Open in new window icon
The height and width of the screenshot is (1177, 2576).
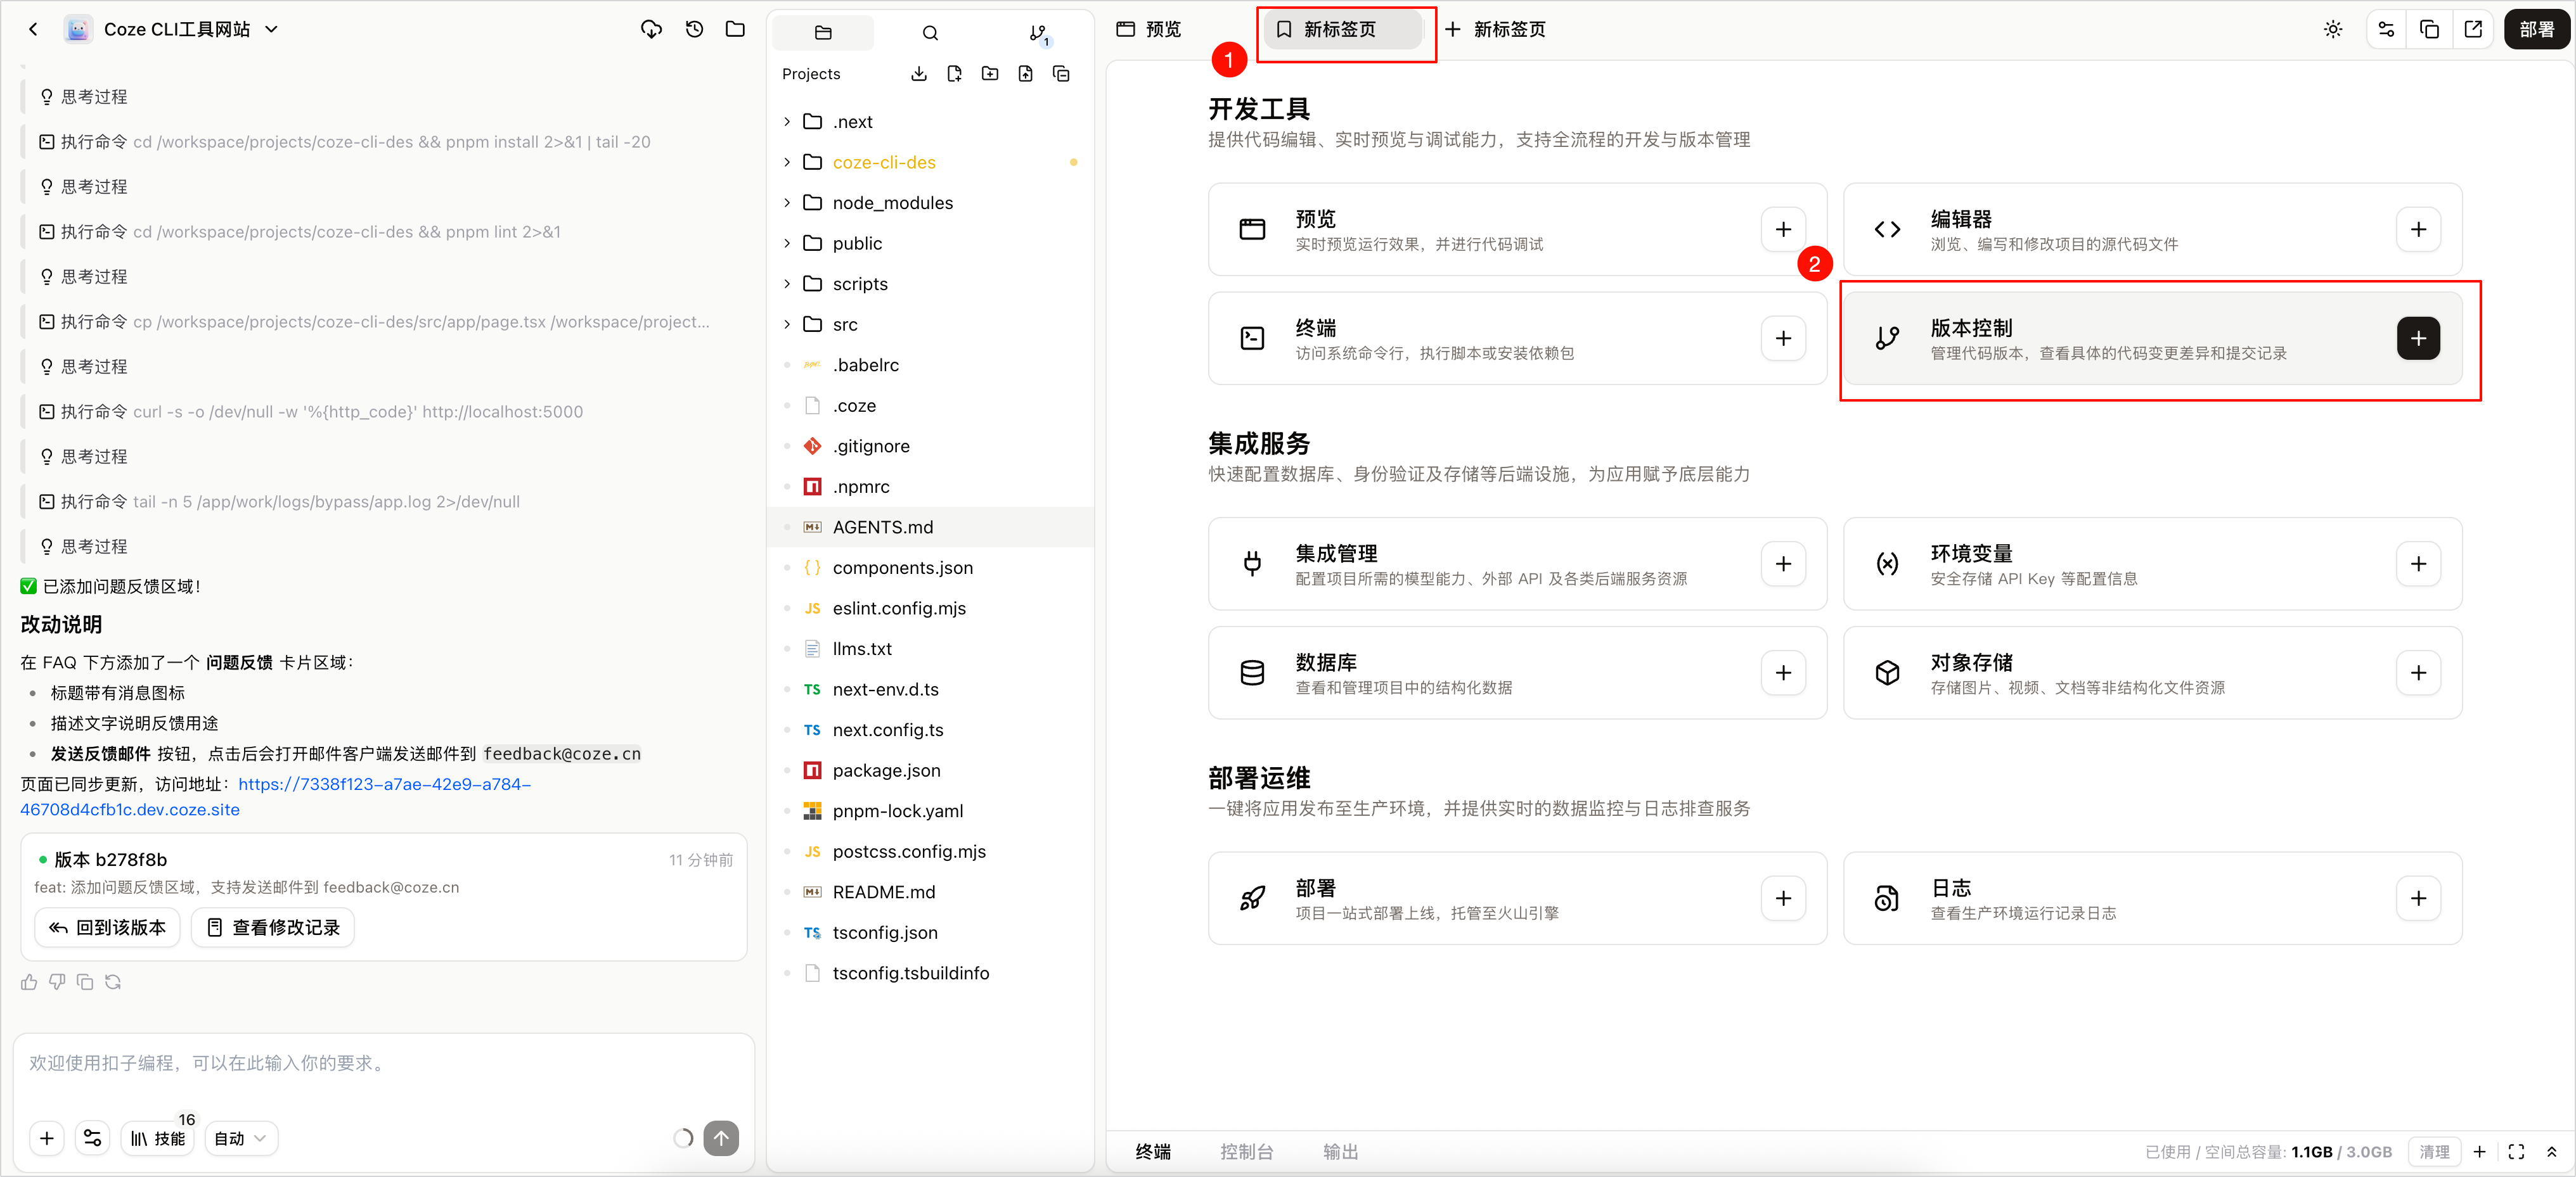pyautogui.click(x=2473, y=29)
